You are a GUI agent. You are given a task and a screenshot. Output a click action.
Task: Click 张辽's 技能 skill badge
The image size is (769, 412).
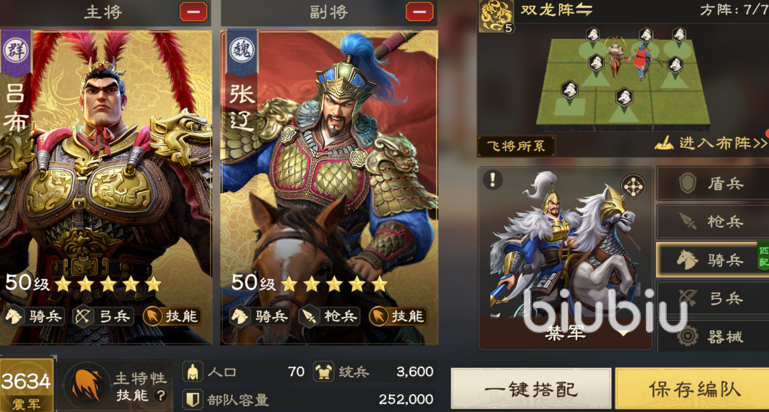click(397, 316)
